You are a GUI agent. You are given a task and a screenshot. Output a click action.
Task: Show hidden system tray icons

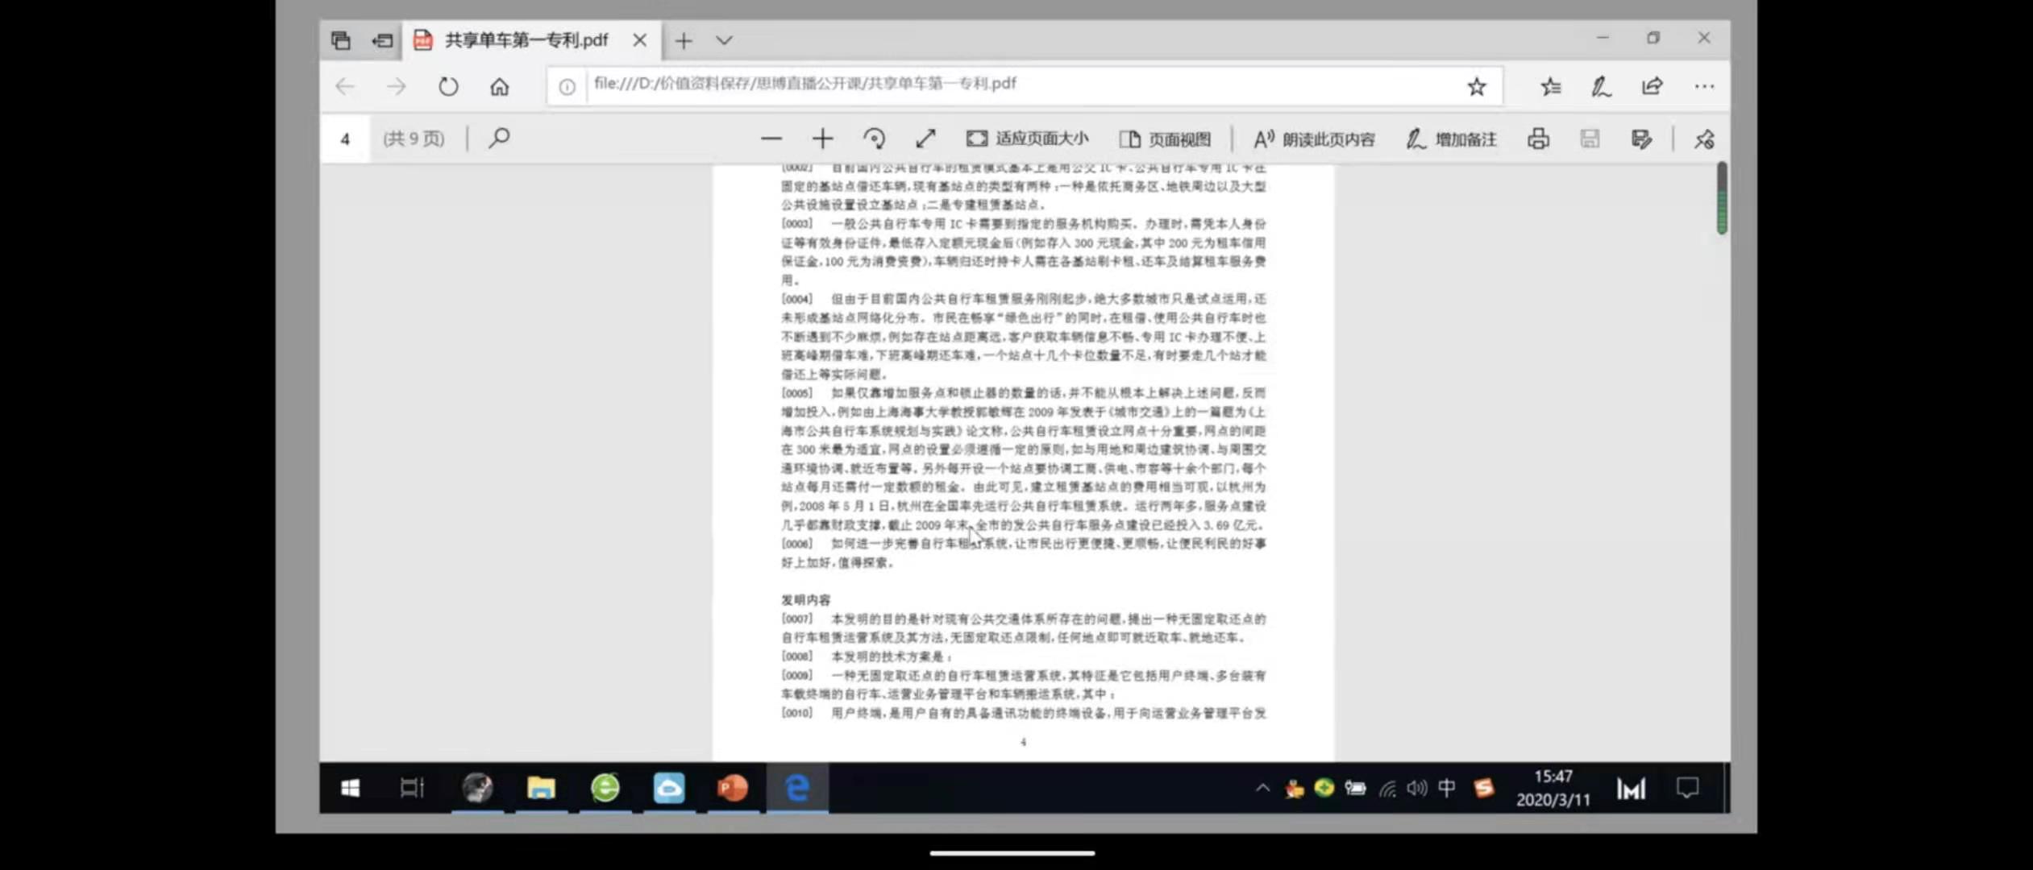1262,788
